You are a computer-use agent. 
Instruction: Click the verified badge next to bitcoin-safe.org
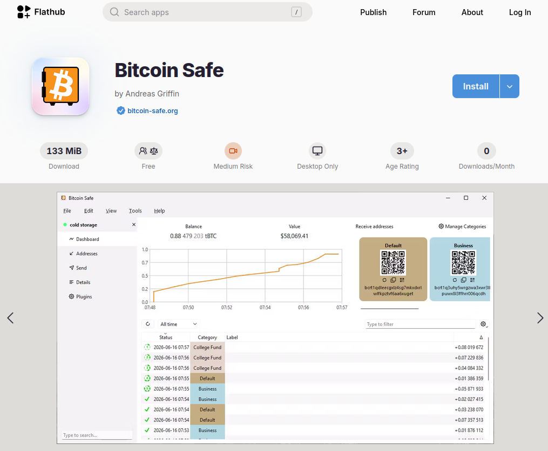pyautogui.click(x=120, y=110)
